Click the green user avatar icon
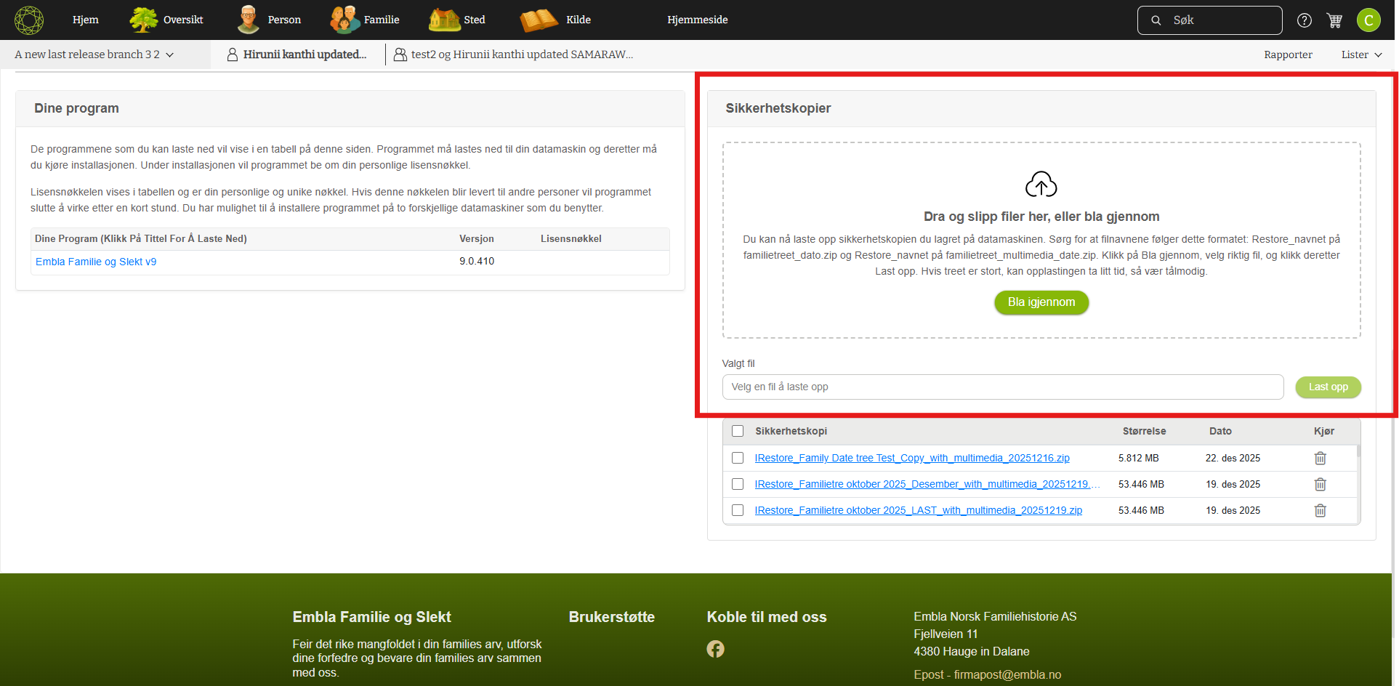This screenshot has width=1399, height=686. click(x=1368, y=20)
